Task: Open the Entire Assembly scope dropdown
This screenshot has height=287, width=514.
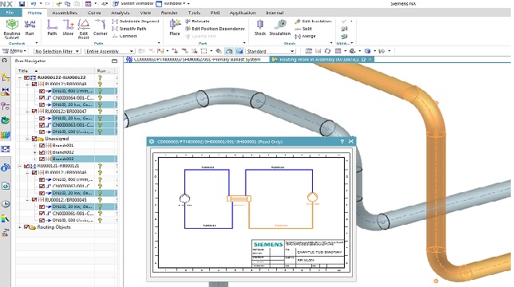Action: coord(109,51)
